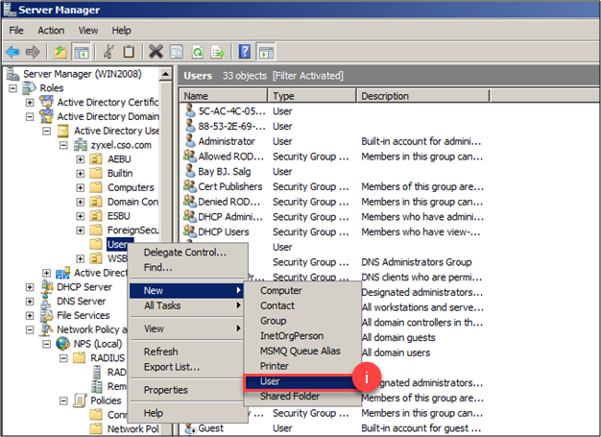Viewport: 601px width, 437px height.
Task: Click the Roles node icon
Action: pos(30,87)
